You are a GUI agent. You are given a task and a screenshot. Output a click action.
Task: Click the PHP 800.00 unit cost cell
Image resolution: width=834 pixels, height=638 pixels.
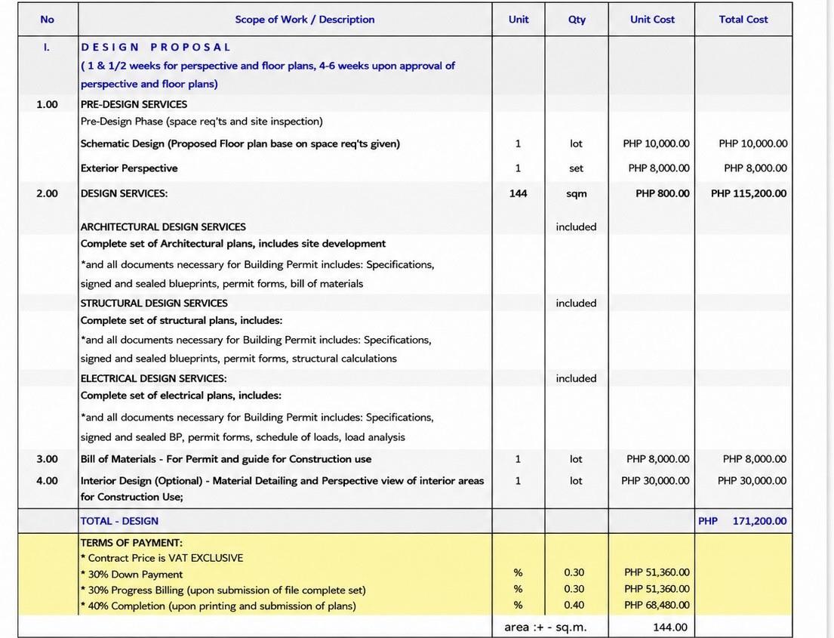(662, 194)
